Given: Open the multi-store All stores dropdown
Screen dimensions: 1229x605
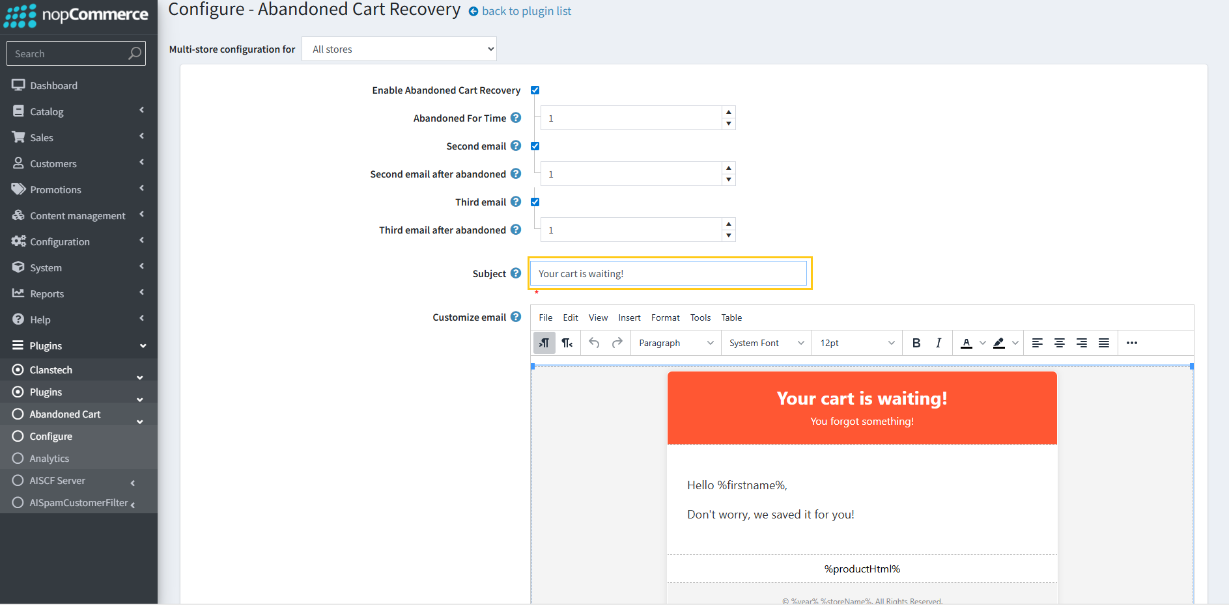Looking at the screenshot, I should (399, 49).
